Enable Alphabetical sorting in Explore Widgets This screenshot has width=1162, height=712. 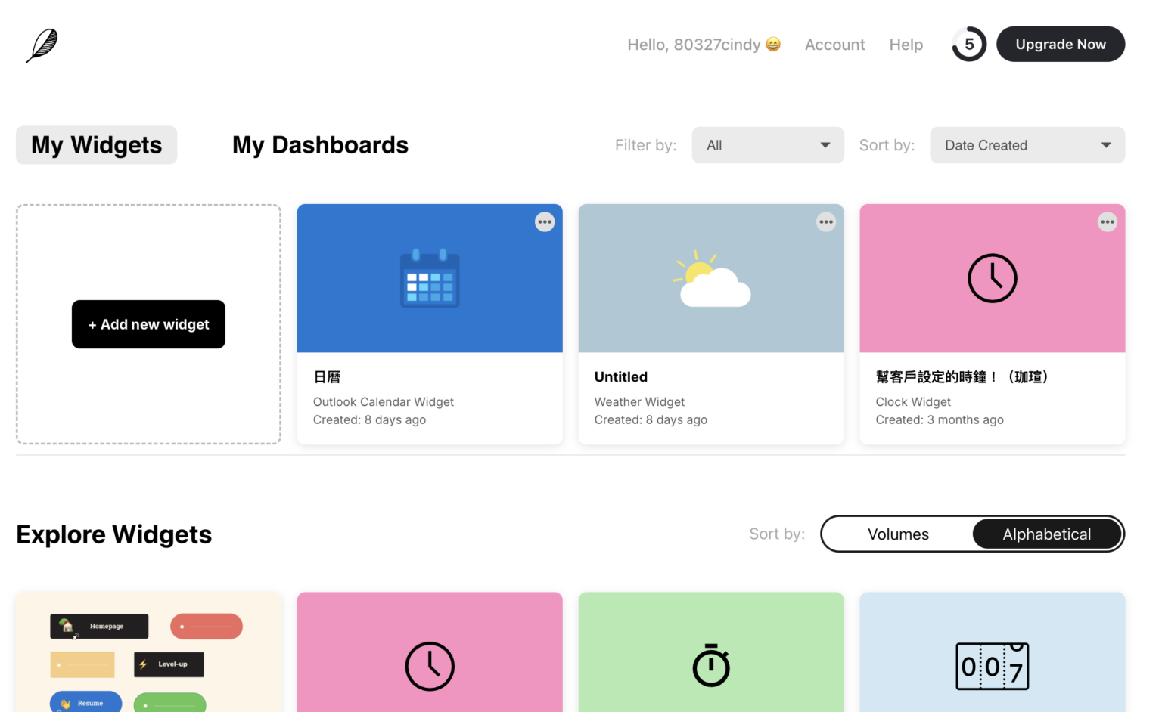1047,534
